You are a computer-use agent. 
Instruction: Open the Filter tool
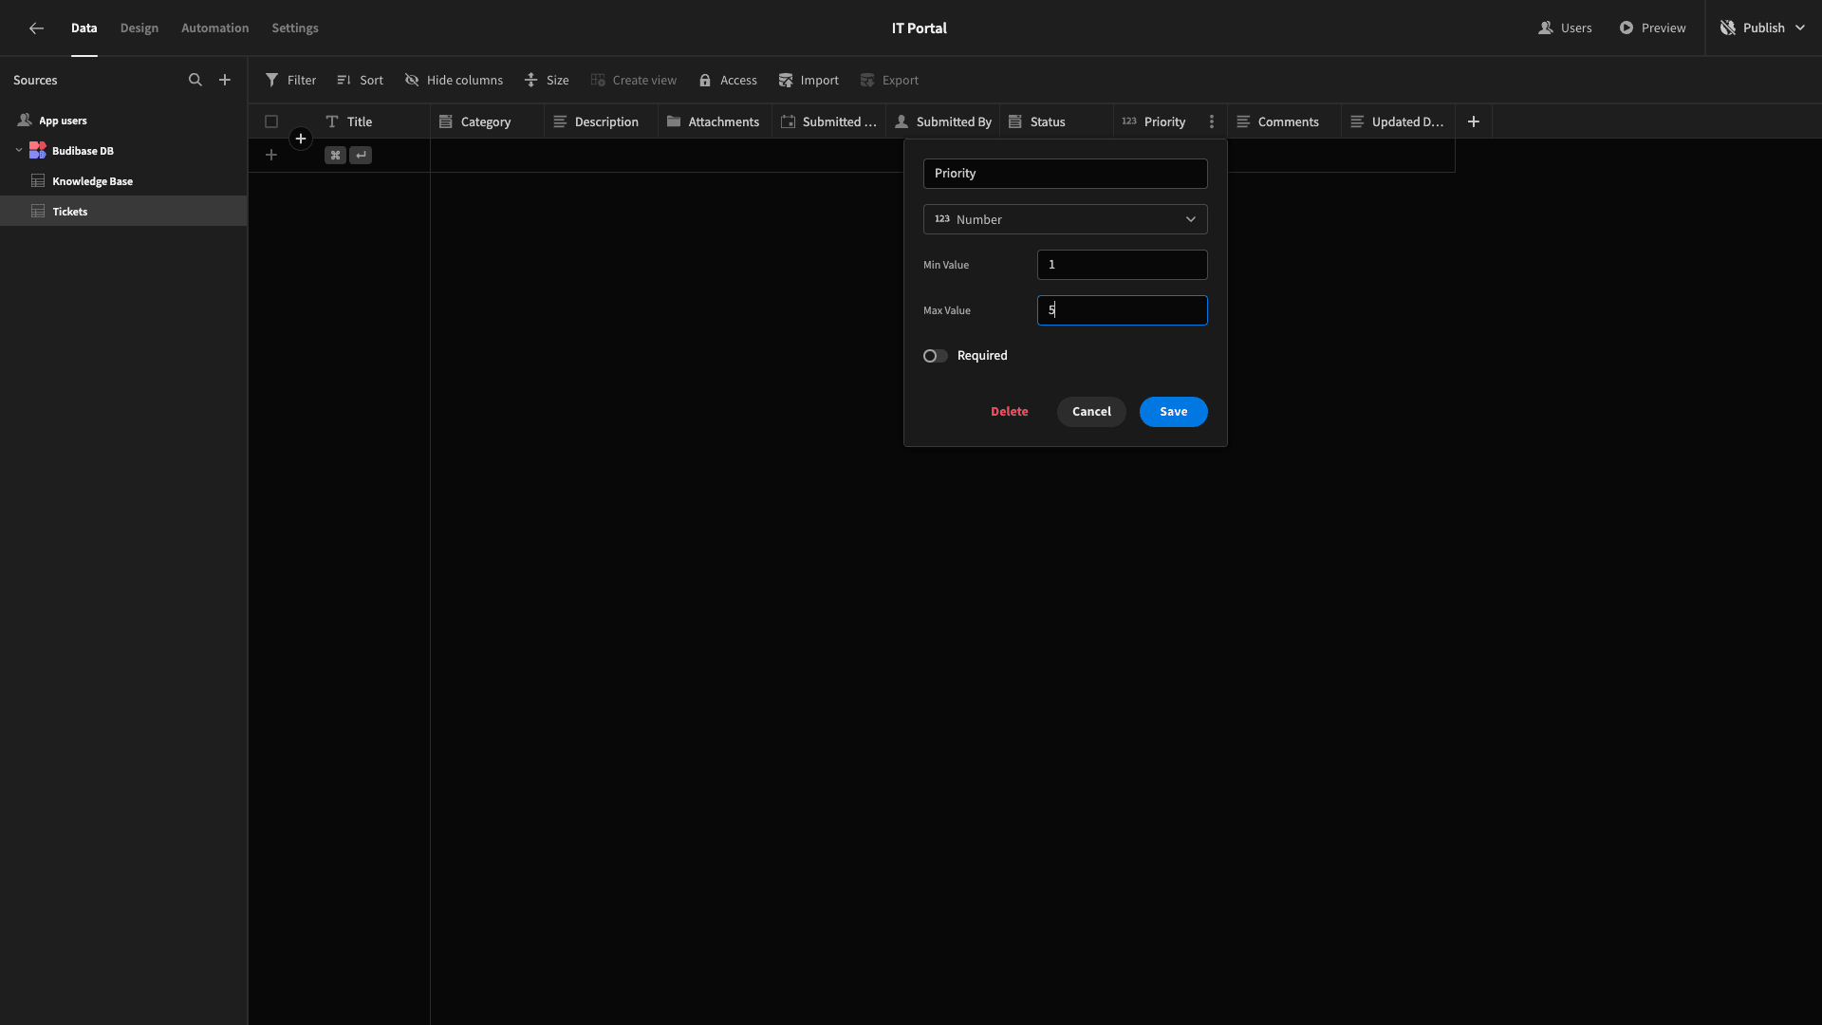click(290, 81)
